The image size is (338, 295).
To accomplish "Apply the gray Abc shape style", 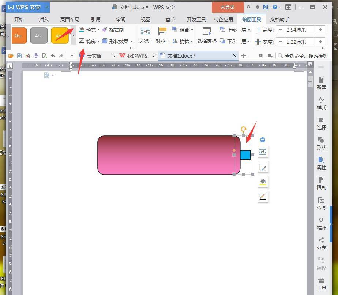I will click(39, 35).
